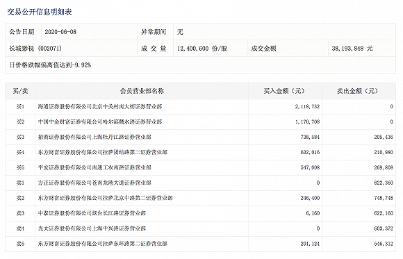Select buy amount 201,124 in 卖5 row
This screenshot has height=259, width=403.
[310, 244]
